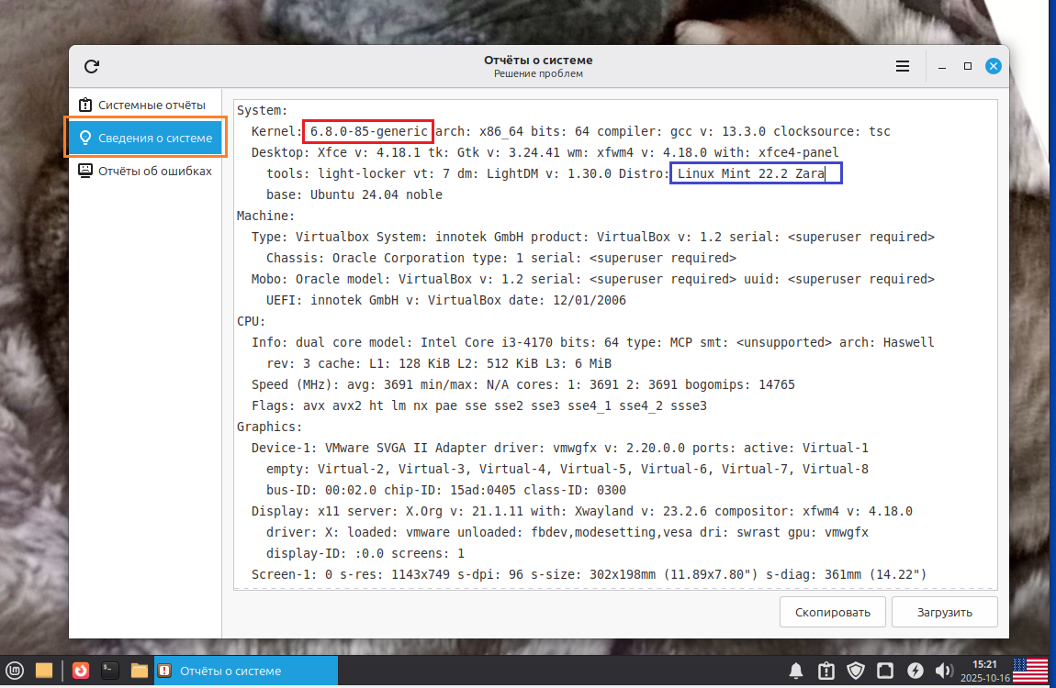
Task: Click the Загрузить button
Action: 944,612
